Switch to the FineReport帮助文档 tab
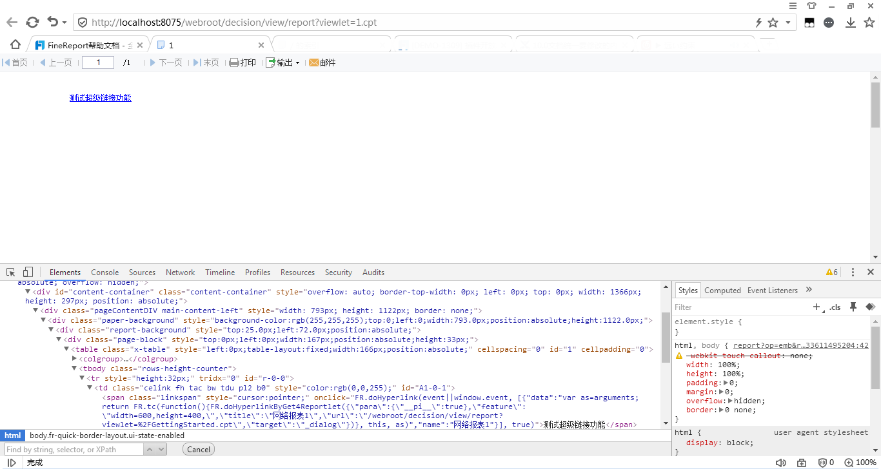The width and height of the screenshot is (881, 469). (x=90, y=45)
